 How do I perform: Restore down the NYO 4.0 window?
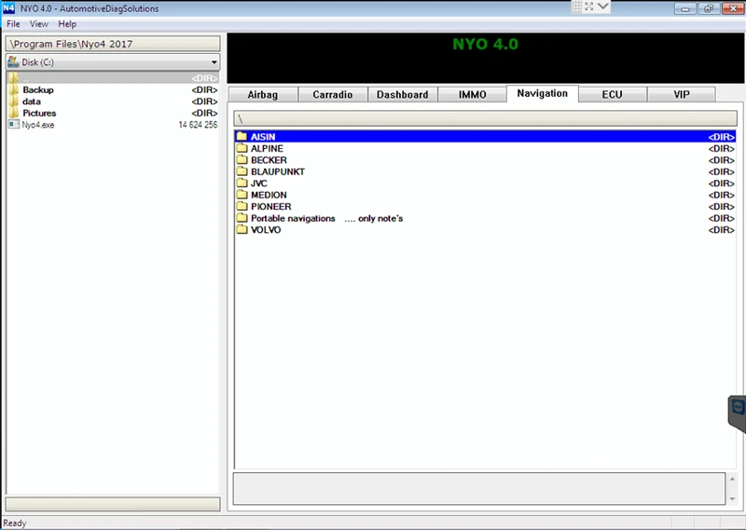point(709,8)
